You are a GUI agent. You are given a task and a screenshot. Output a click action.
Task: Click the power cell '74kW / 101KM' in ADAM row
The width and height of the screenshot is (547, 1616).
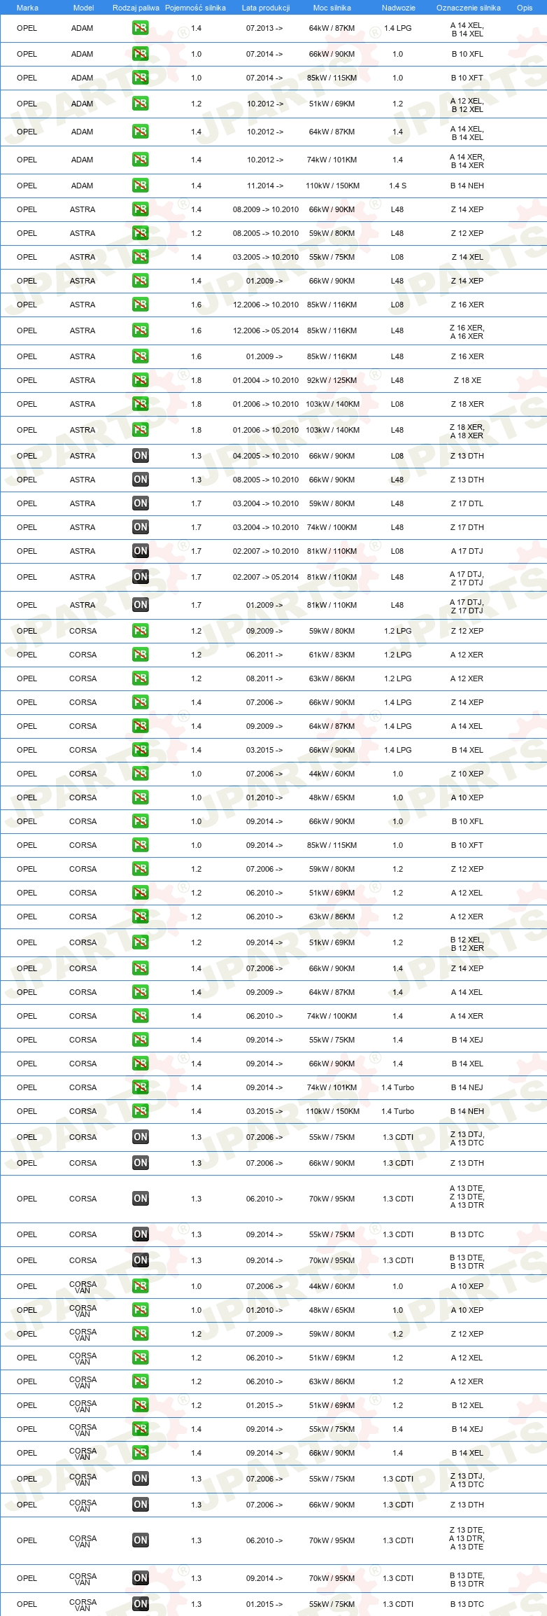click(x=332, y=160)
